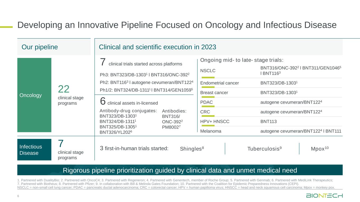
Task: Click the slide page number 6
Action: tap(18, 196)
